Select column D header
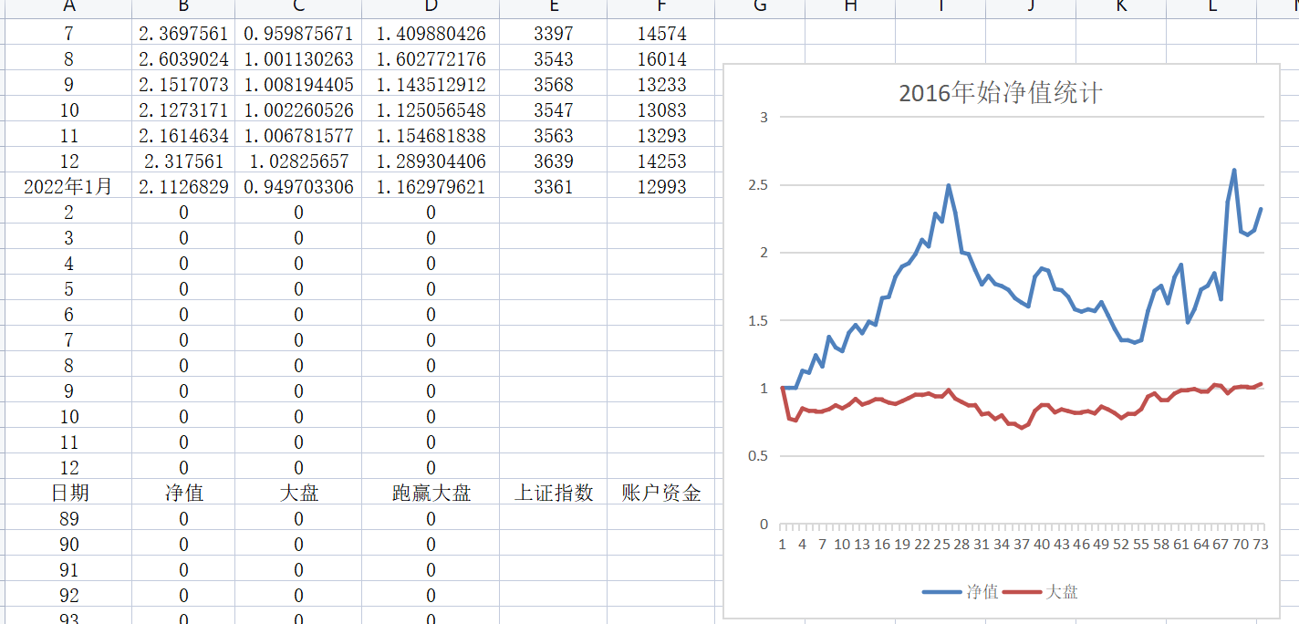 tap(431, 8)
